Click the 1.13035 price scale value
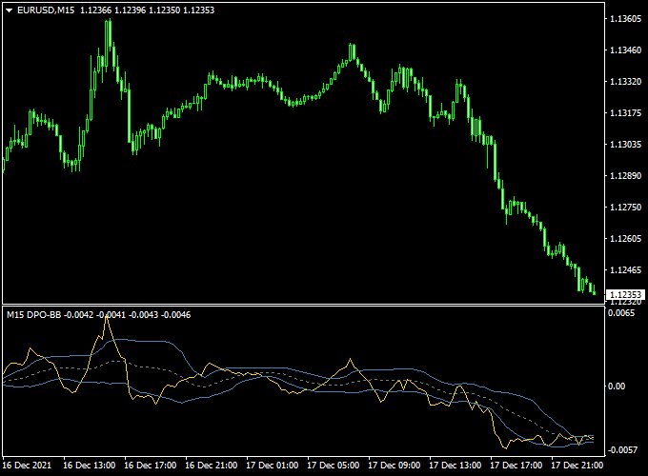 tap(626, 145)
